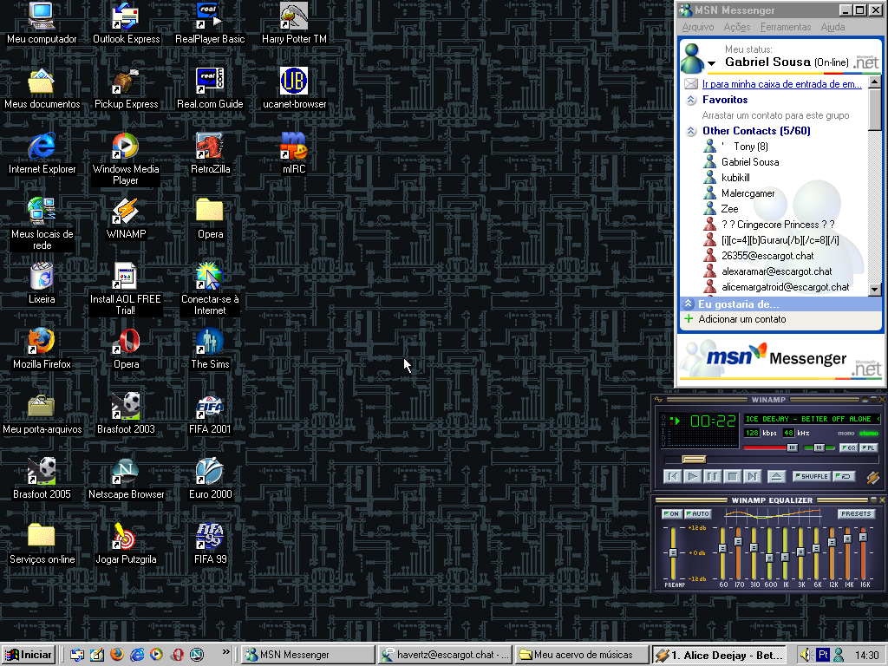
Task: Click the Outlook Express desktop icon
Action: (x=126, y=23)
